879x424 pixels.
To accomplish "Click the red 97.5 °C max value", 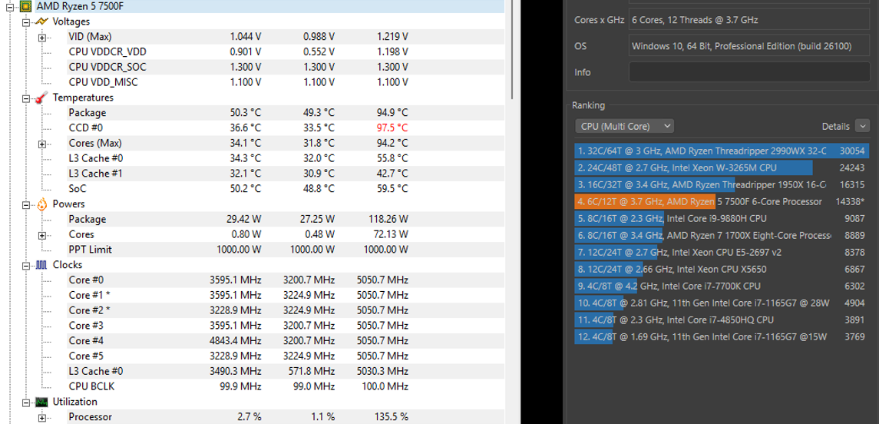I will coord(392,128).
